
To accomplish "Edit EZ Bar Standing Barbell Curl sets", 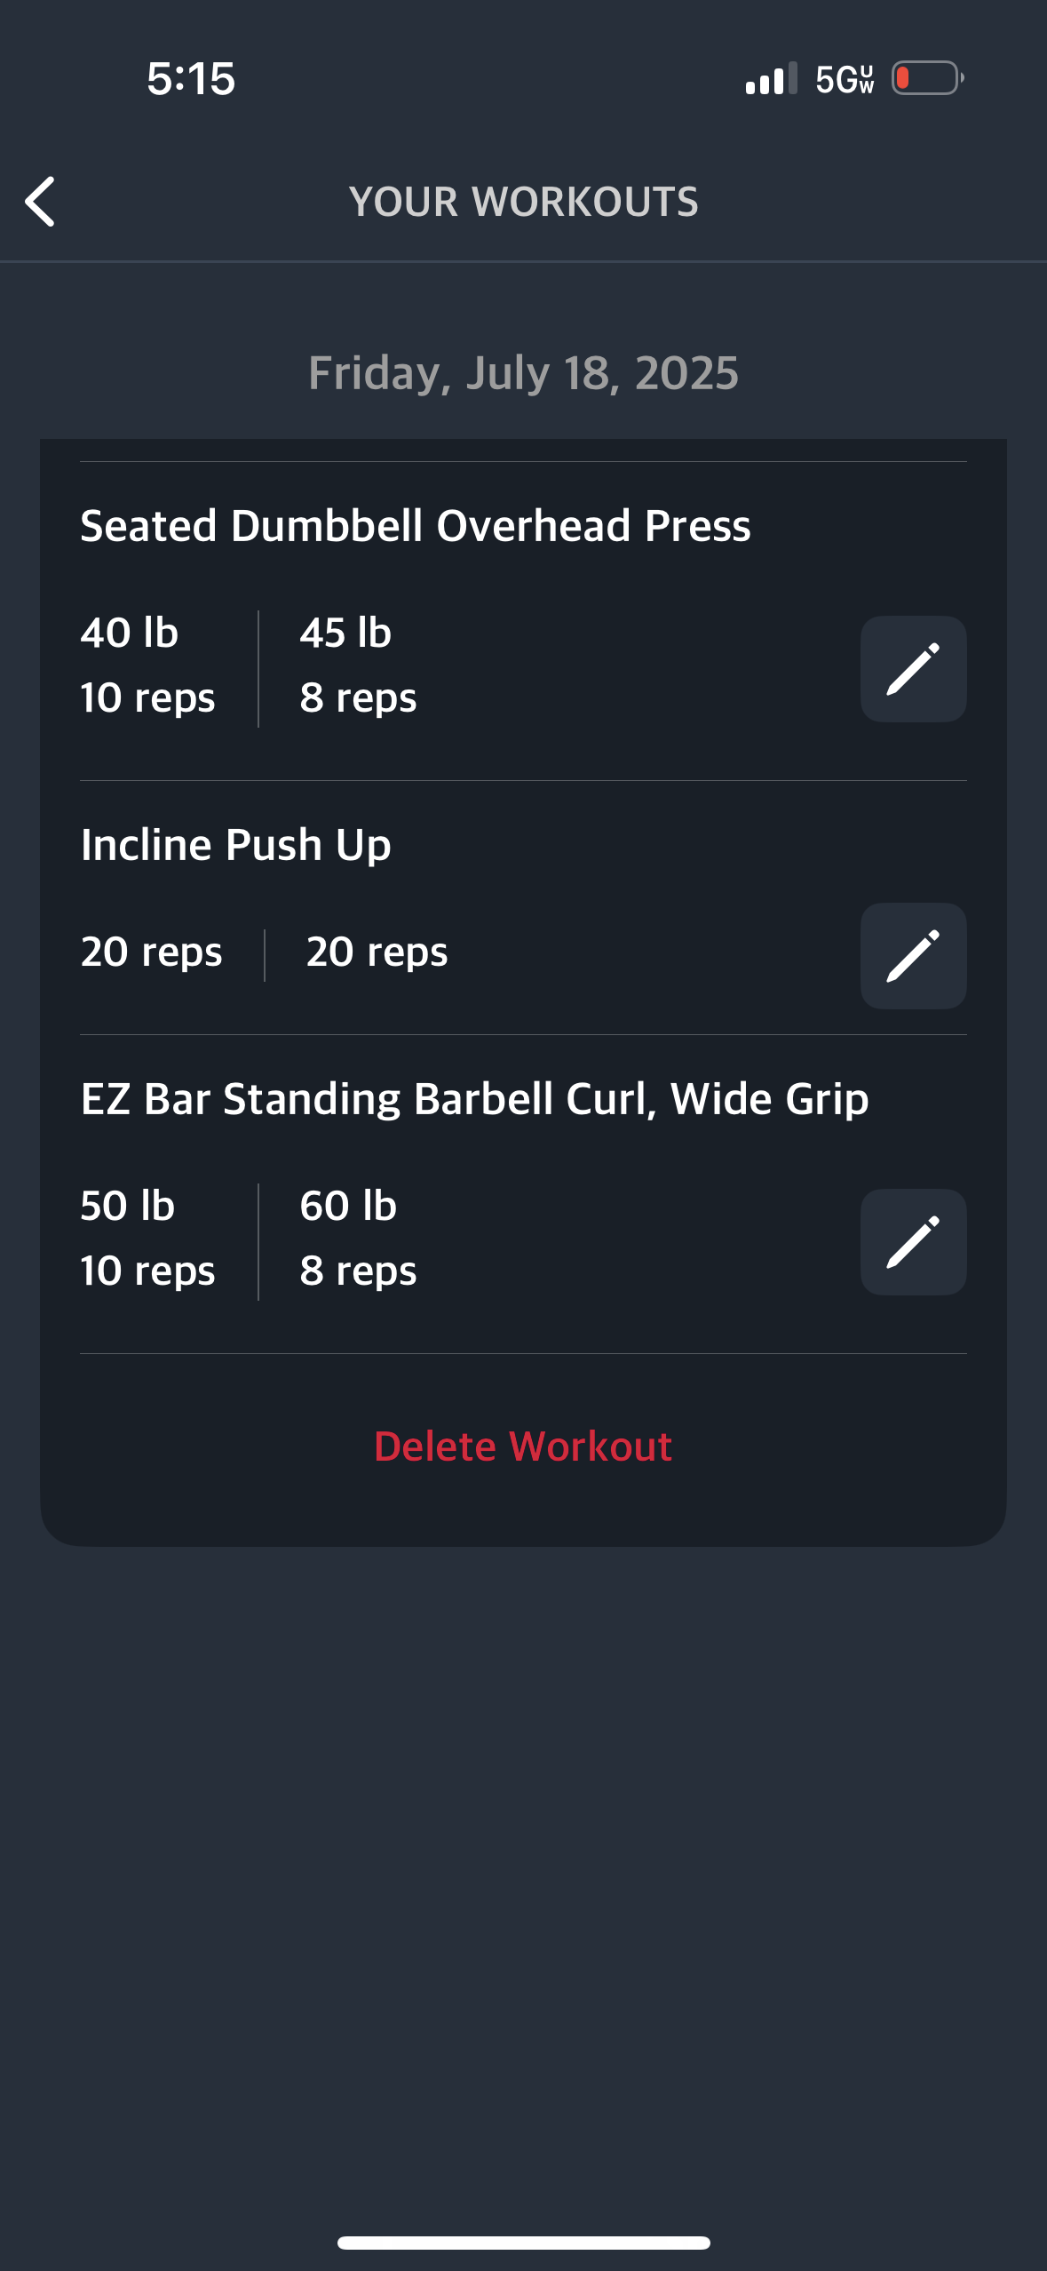I will tap(913, 1242).
